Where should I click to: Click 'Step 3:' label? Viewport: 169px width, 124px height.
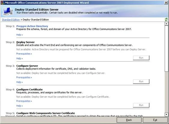(10, 66)
